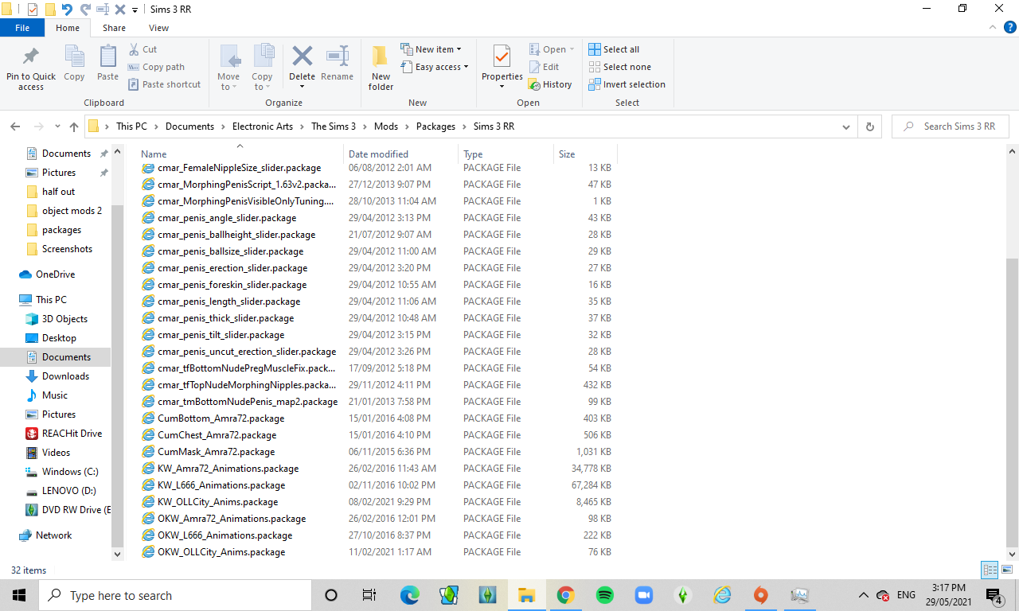The image size is (1019, 611).
Task: Click Select all in the ribbon
Action: click(614, 49)
